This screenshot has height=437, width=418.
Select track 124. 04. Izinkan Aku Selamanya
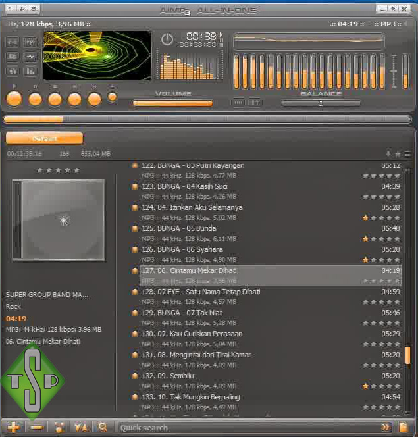(x=271, y=213)
